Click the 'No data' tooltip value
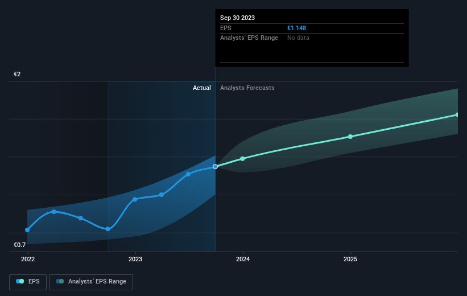Image resolution: width=467 pixels, height=296 pixels. 298,38
